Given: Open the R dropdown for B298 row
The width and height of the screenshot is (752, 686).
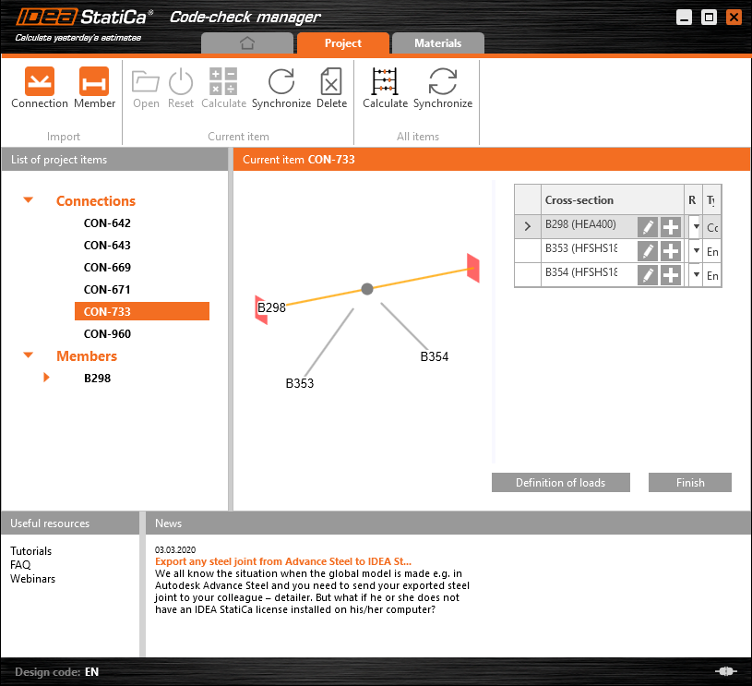Looking at the screenshot, I should click(x=695, y=226).
